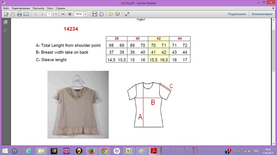Open page thumbnails side panel icon
277x155 pixels.
pos(5,22)
